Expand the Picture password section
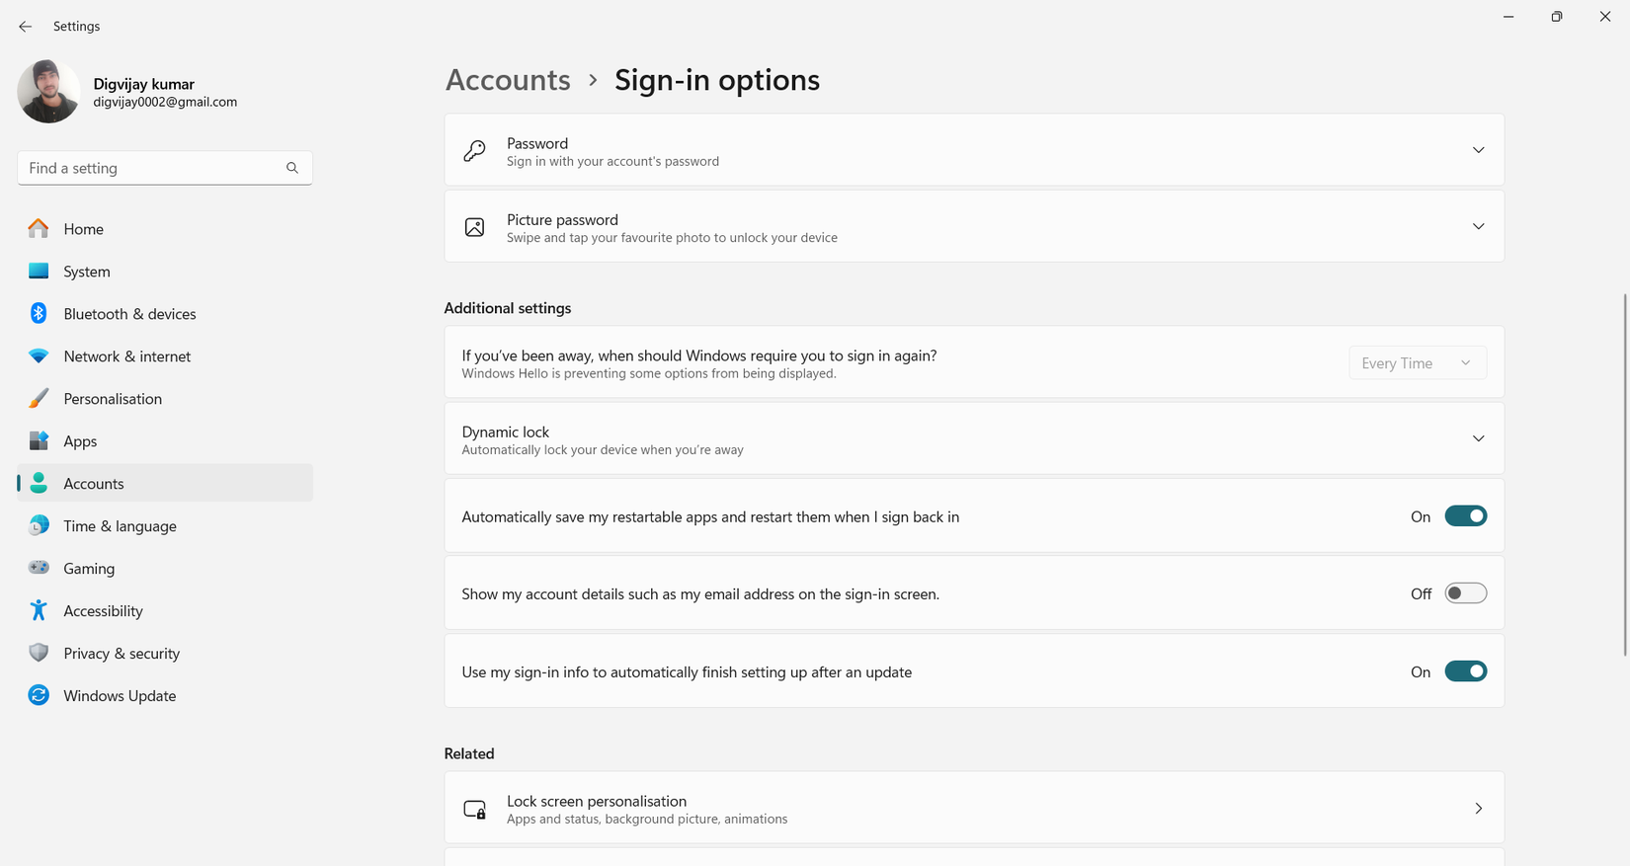Viewport: 1630px width, 866px height. pyautogui.click(x=1478, y=226)
